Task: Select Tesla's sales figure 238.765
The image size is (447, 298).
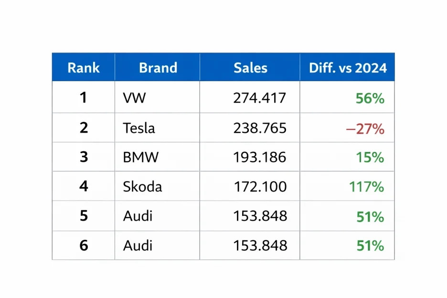Action: (260, 128)
